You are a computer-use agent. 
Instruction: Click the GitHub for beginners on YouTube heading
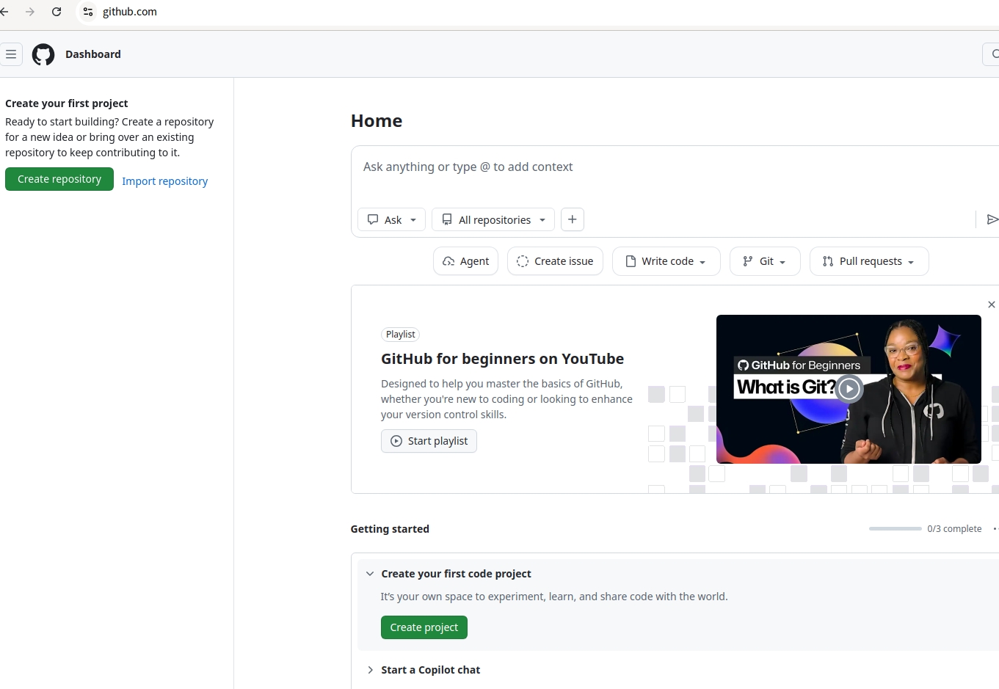click(x=502, y=359)
